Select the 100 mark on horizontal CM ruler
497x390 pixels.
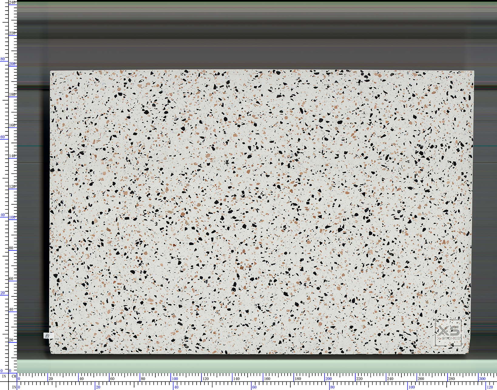point(175,378)
